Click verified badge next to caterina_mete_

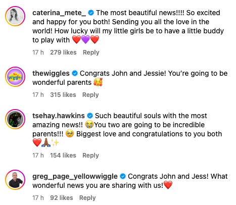pyautogui.click(x=91, y=13)
